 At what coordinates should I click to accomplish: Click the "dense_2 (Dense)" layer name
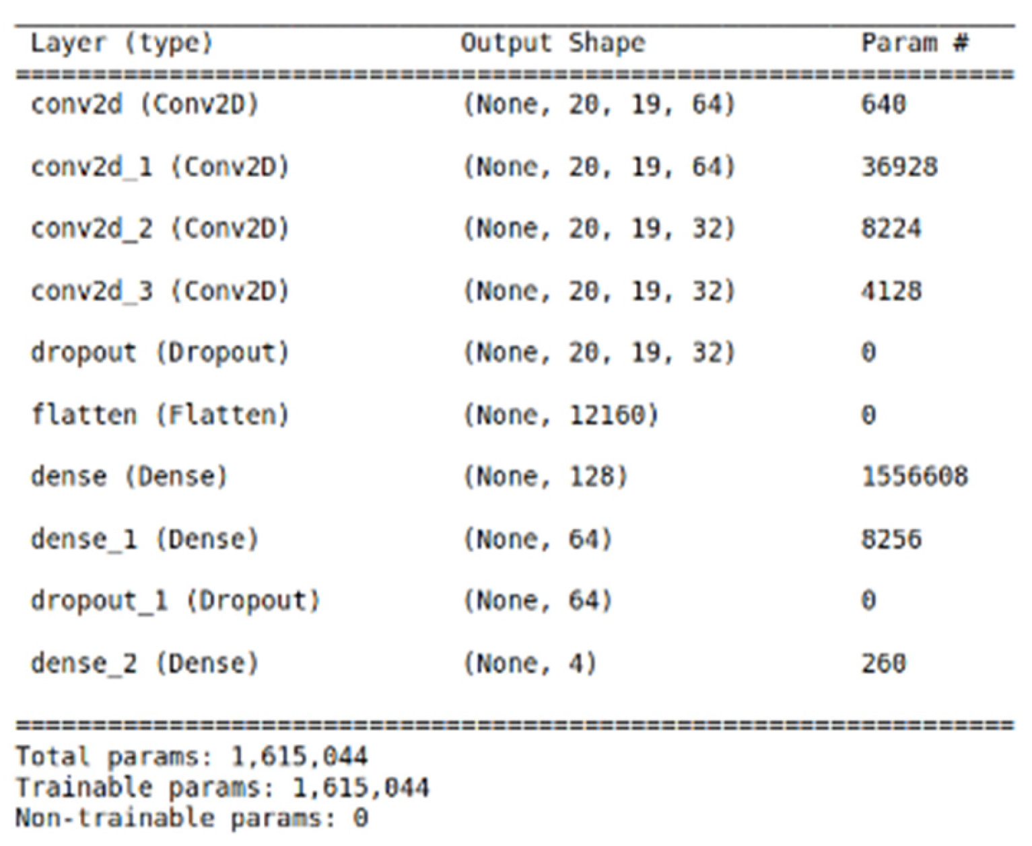(144, 664)
